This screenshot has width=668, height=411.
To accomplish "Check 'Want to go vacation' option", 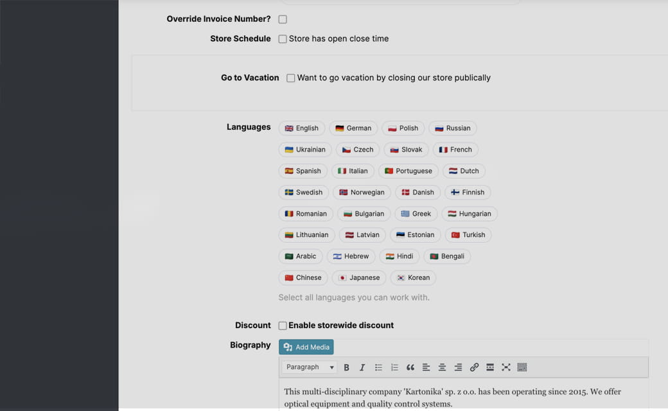I will click(290, 78).
